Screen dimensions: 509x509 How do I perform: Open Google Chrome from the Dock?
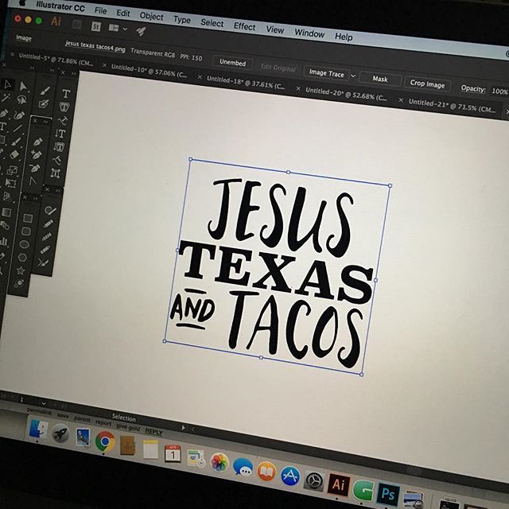click(x=105, y=441)
